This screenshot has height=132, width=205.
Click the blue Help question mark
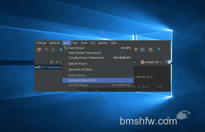tap(159, 49)
